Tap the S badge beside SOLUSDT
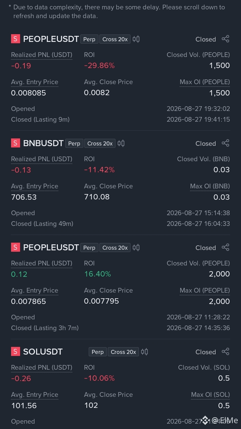241x429 pixels. click(15, 352)
